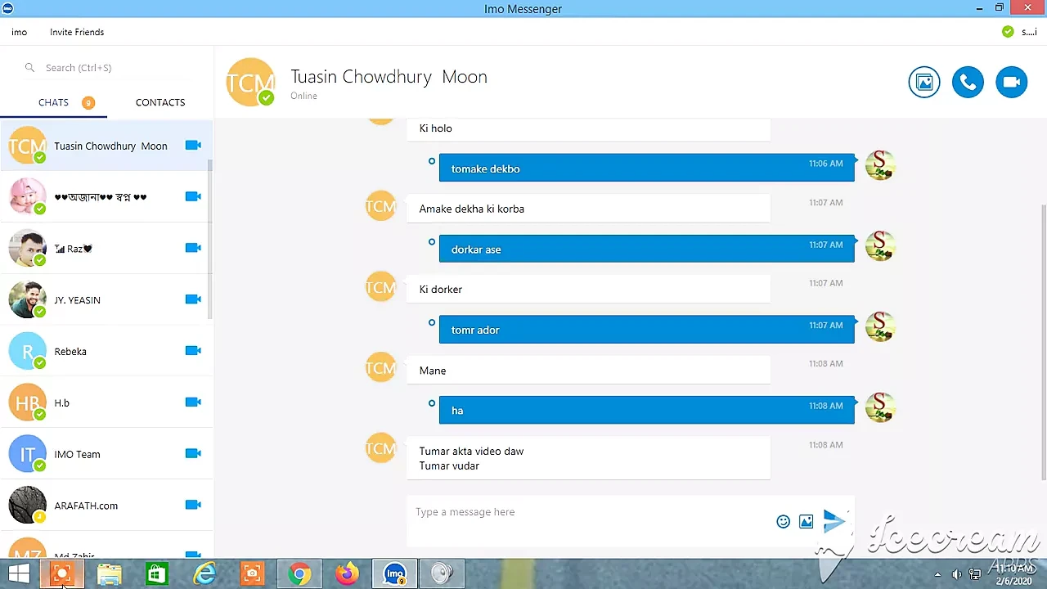
Task: Open chat with Tuasin Chowdhury Moon
Action: click(x=106, y=146)
